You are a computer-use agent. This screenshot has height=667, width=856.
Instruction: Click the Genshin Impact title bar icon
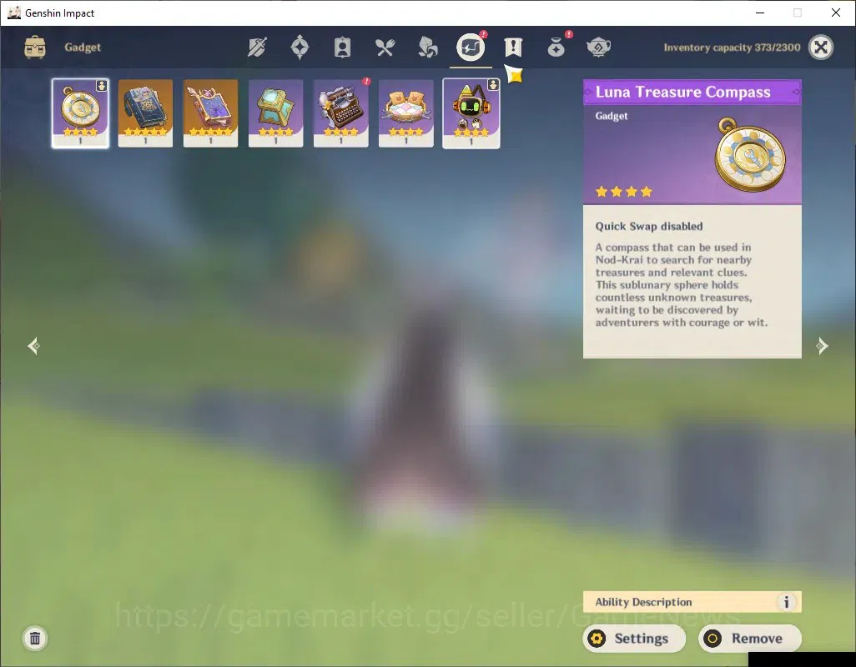(14, 13)
